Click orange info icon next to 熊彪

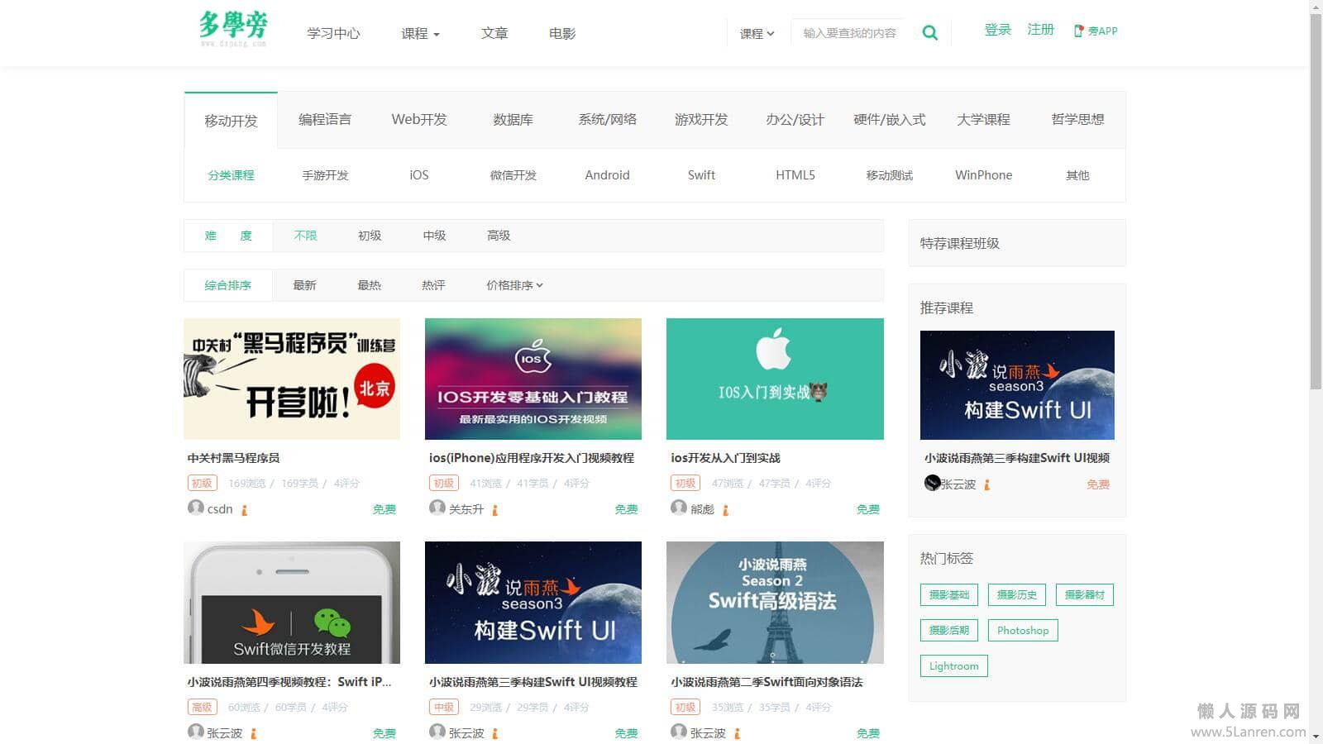[x=726, y=510]
